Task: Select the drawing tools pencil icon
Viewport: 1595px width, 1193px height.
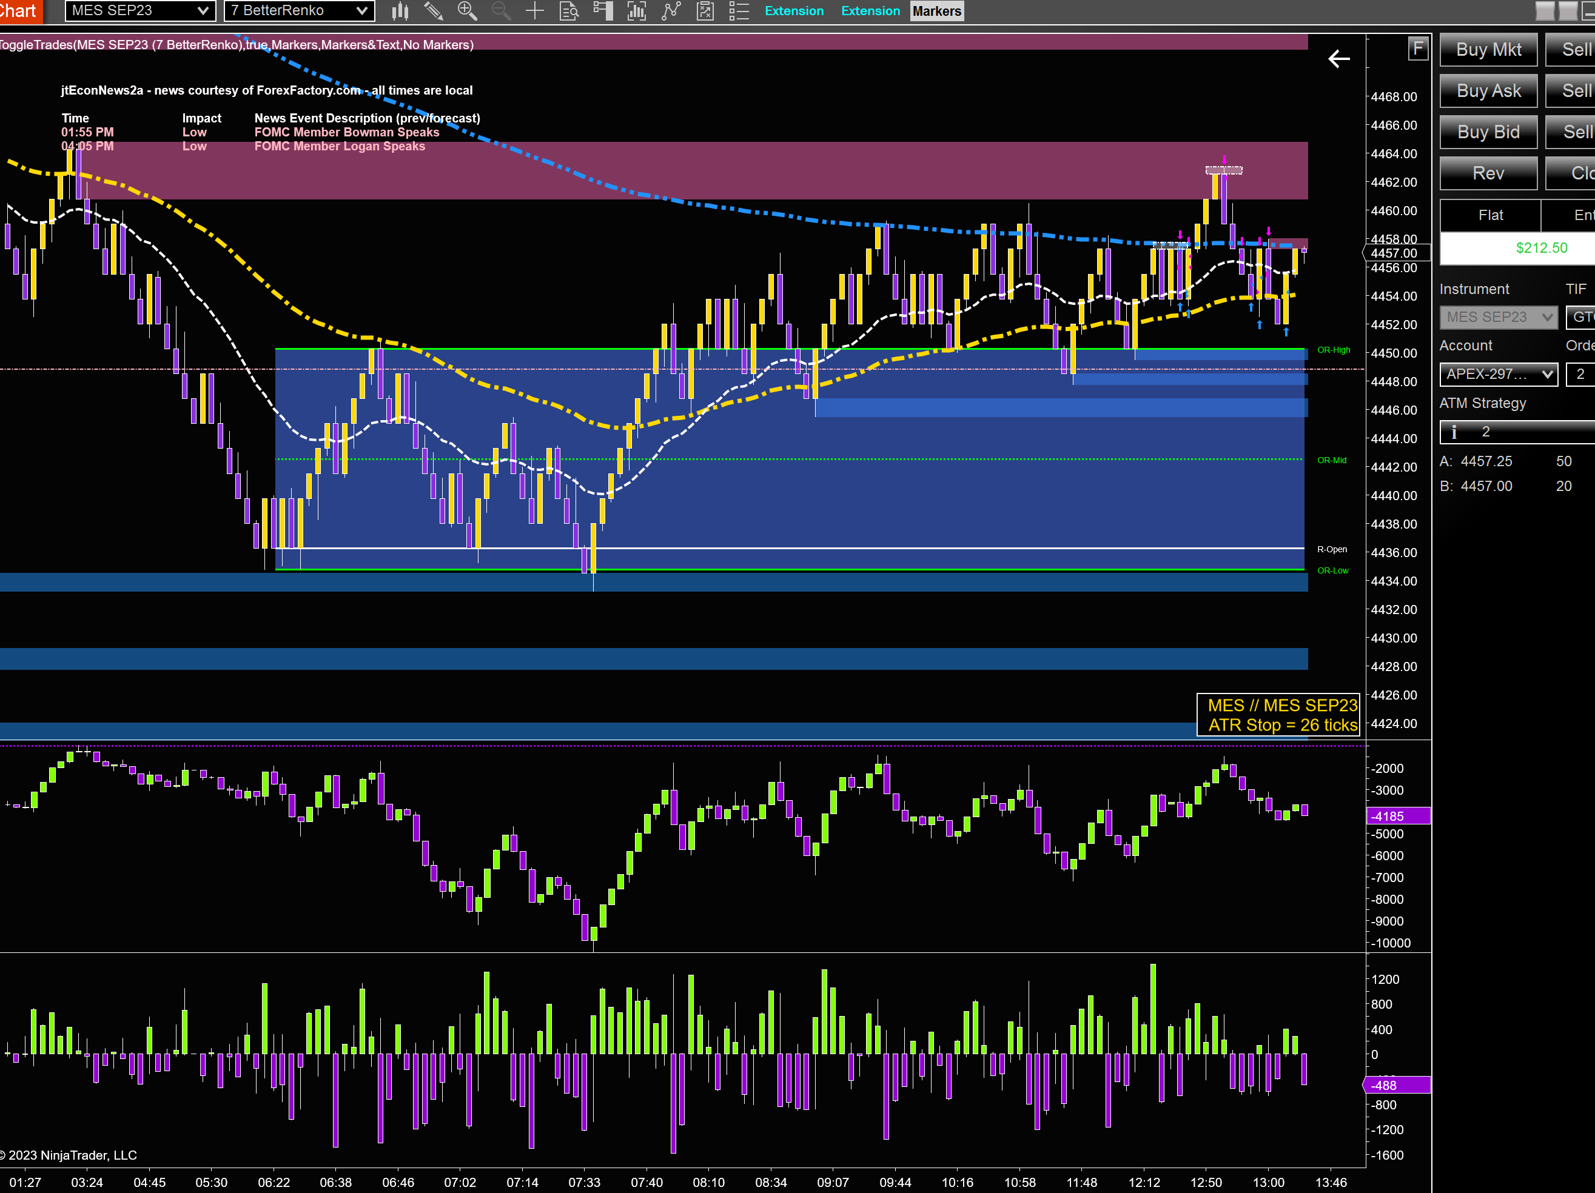Action: [434, 11]
